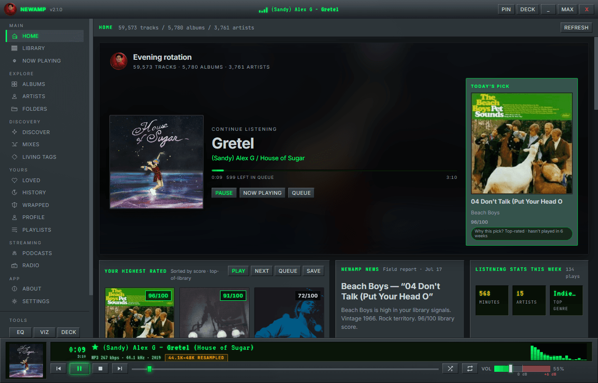This screenshot has height=383, width=598.
Task: Click the "Beach Boys" artist name in Today's Pick
Action: (485, 213)
